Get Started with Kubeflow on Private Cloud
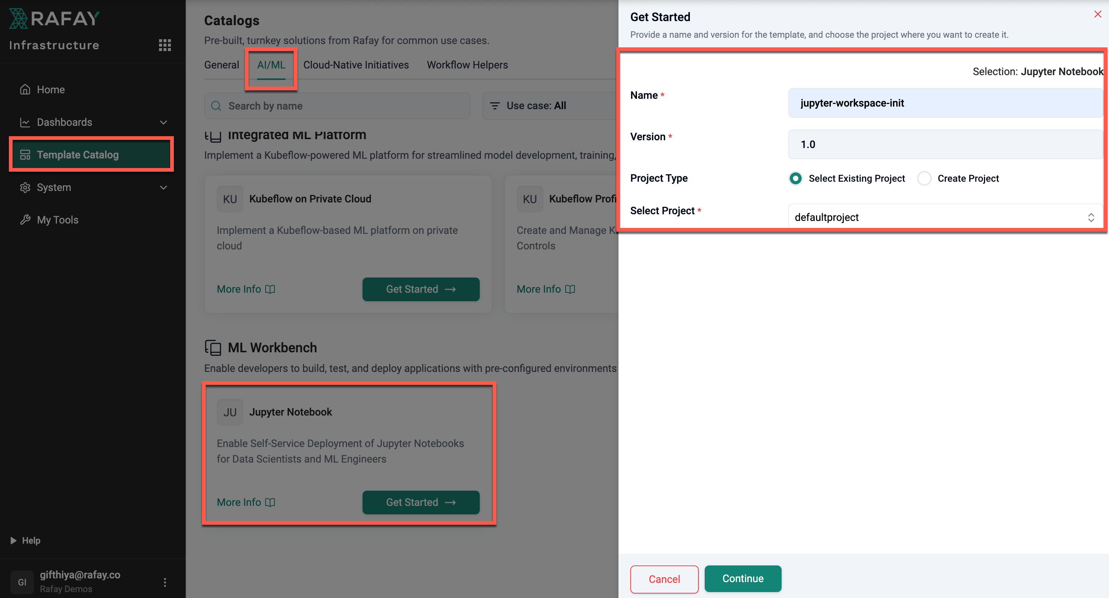The width and height of the screenshot is (1109, 598). point(421,289)
